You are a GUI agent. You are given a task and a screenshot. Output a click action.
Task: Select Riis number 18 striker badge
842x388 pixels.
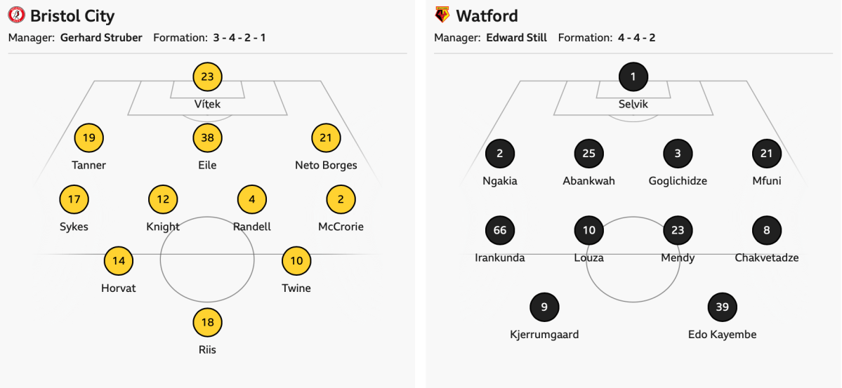207,323
